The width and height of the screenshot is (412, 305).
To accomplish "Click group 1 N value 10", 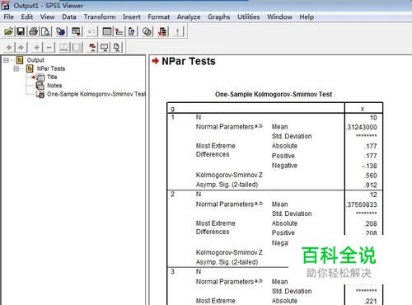I will coord(373,118).
